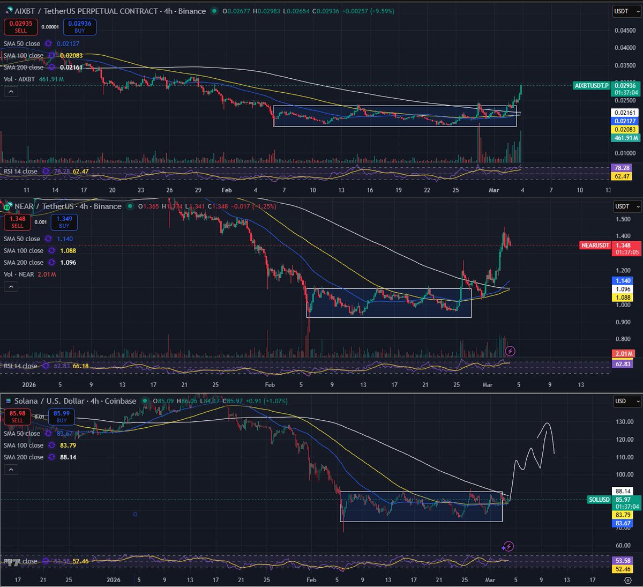
Task: Open USDT currency dropdown on NEAR chart
Action: [626, 206]
